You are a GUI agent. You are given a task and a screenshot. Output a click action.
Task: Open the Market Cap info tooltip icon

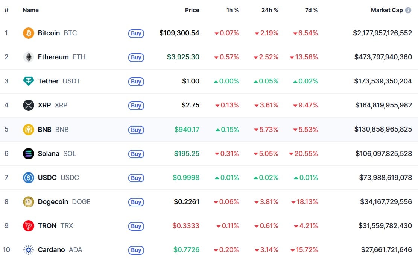408,10
